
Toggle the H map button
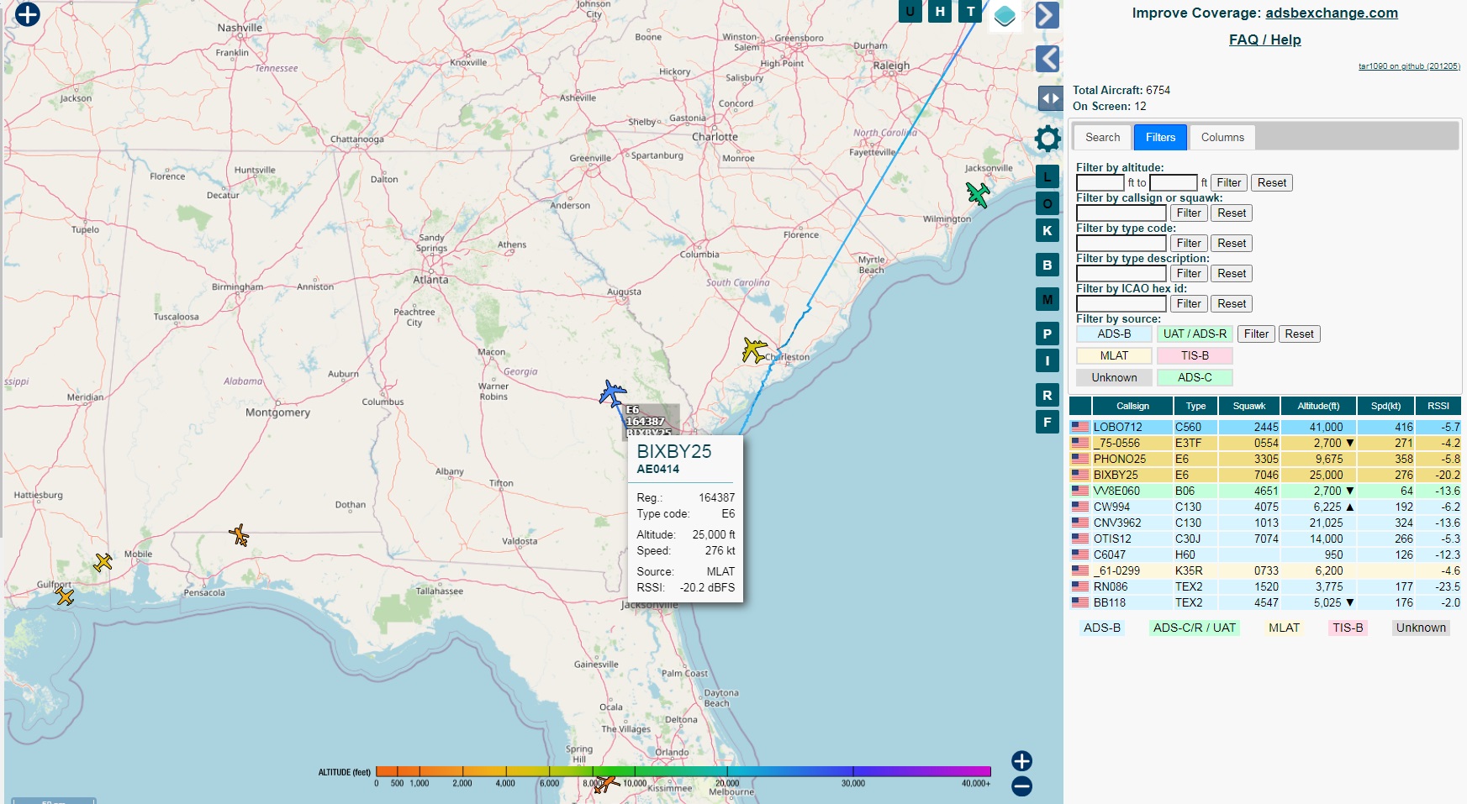[940, 11]
